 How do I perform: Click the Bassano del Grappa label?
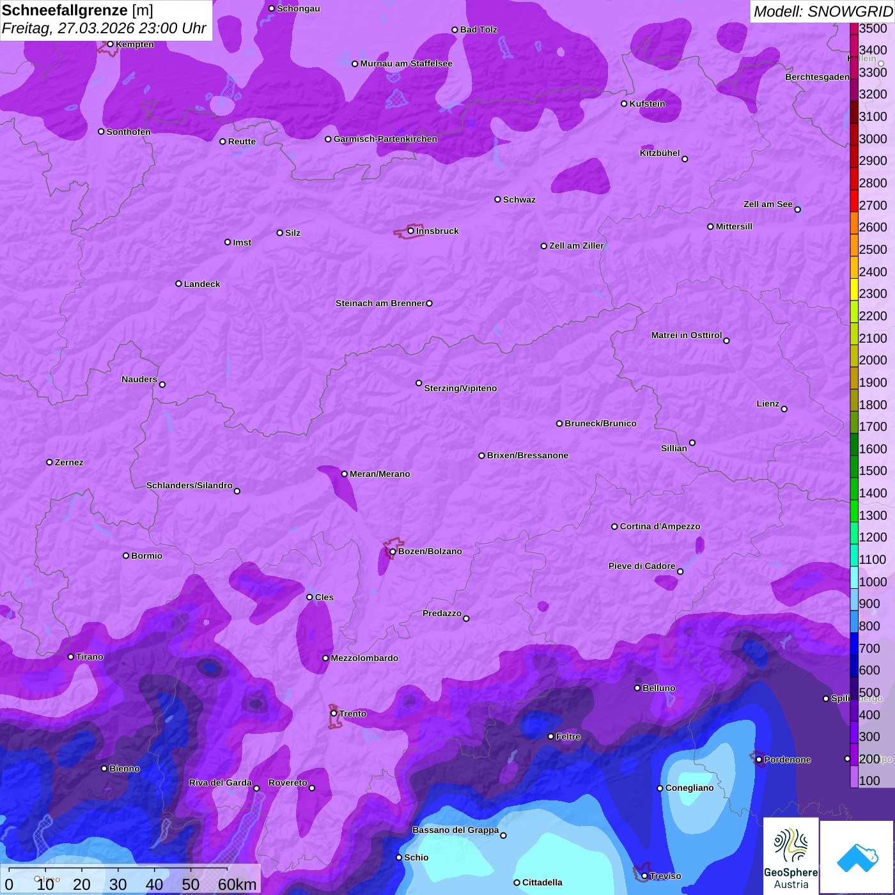tap(456, 830)
